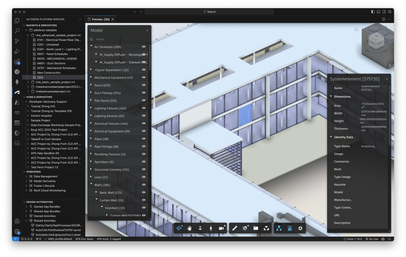Select E601 - Panel Schedules view
This screenshot has height=257, width=406.
(52, 54)
